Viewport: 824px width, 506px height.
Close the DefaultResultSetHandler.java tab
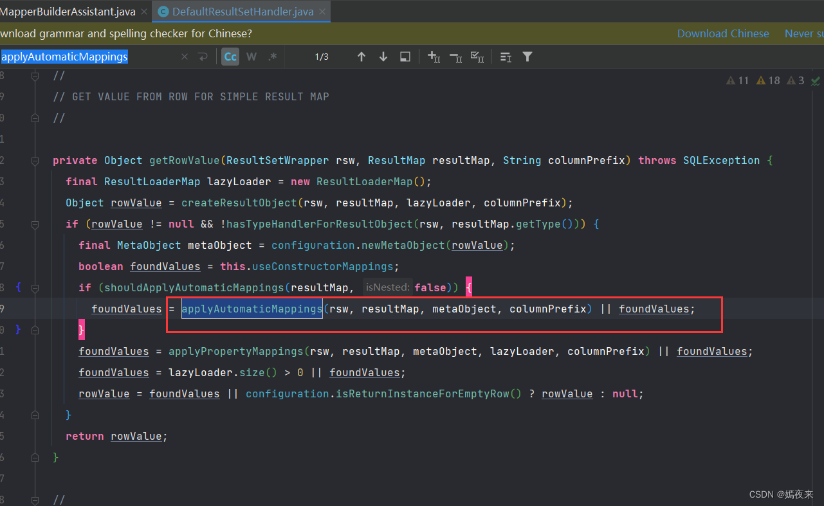[x=322, y=12]
